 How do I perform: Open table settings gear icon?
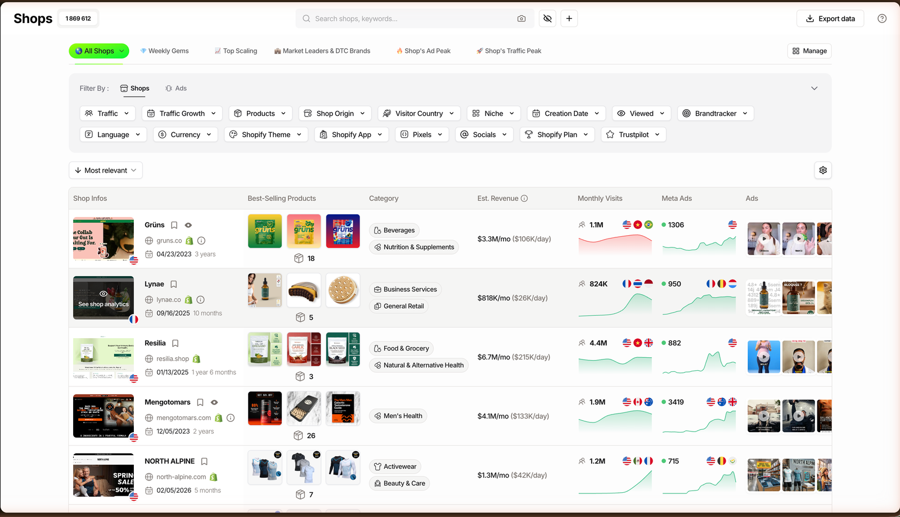[823, 170]
